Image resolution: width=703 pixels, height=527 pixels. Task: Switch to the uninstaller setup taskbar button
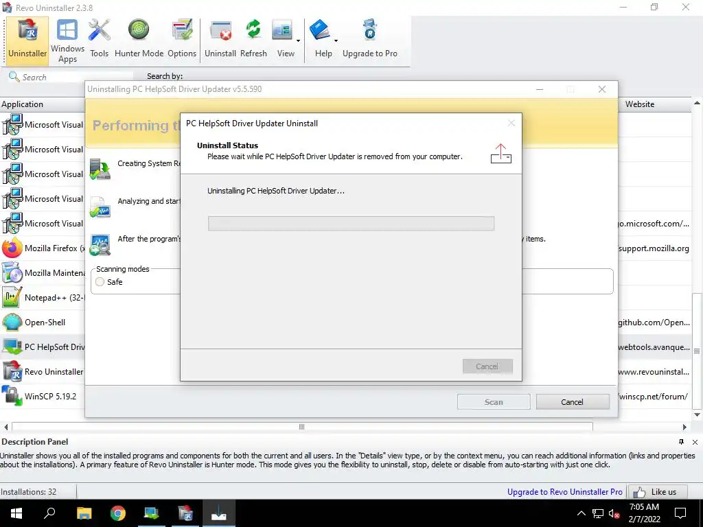[x=219, y=513]
